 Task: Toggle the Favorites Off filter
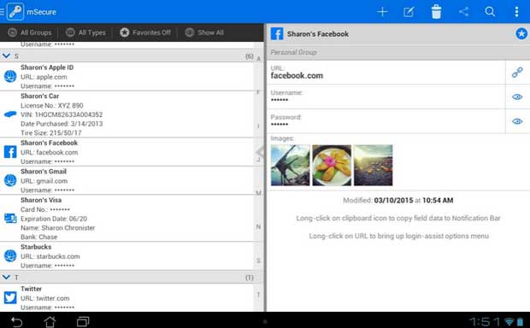pos(145,32)
